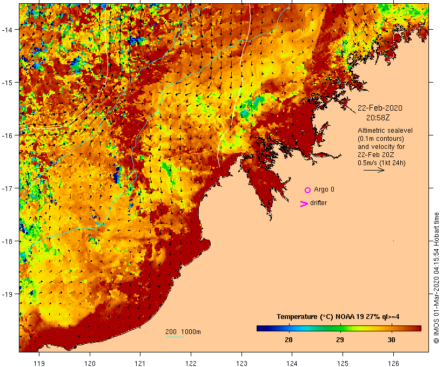
Task: Click the latitude label -18
Action: 6,241
